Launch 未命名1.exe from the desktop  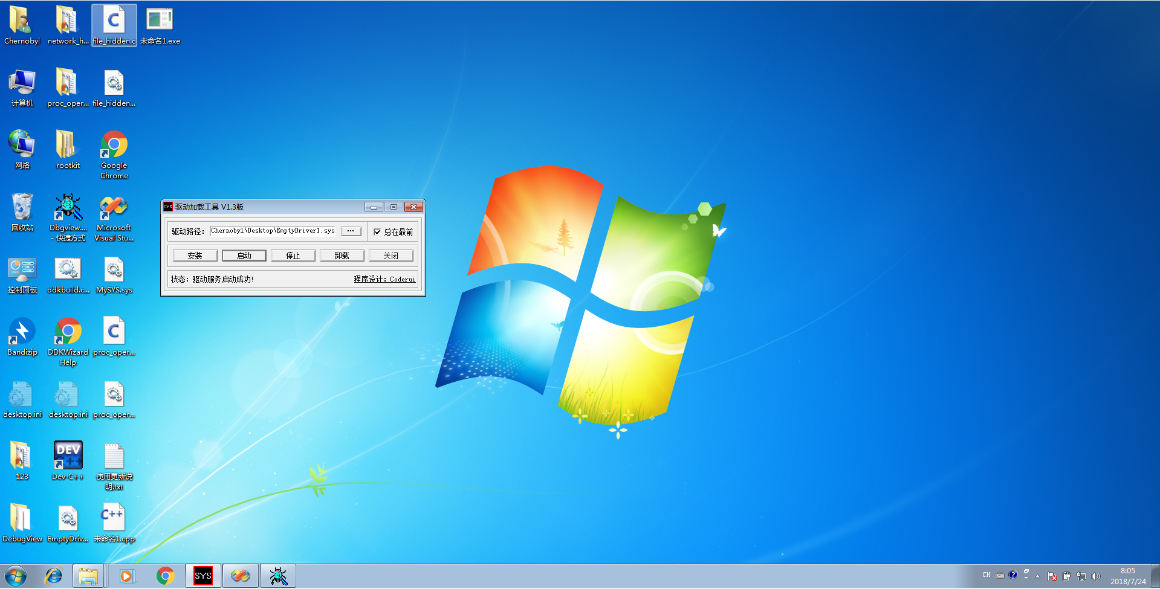160,25
